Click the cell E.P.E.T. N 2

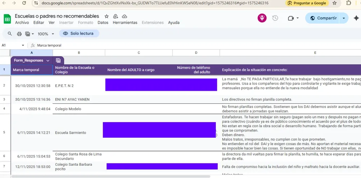79,86
